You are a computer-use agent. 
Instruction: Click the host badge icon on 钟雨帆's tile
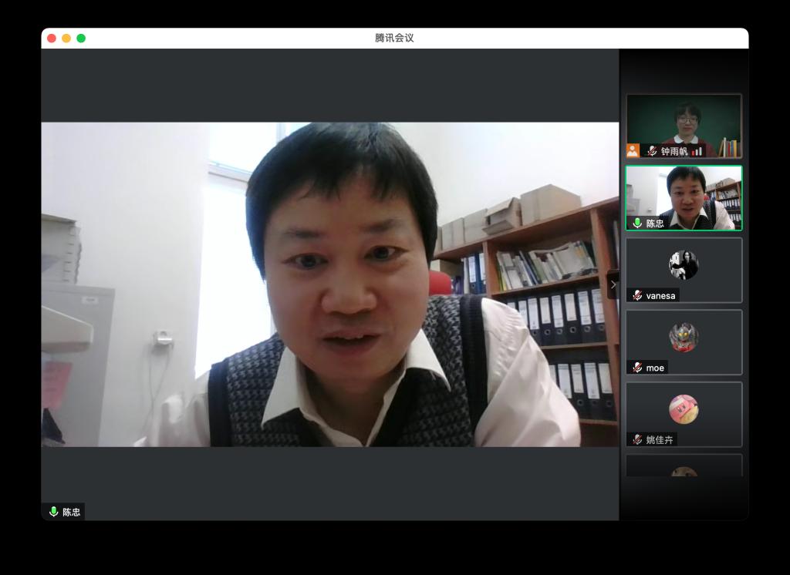tap(633, 150)
